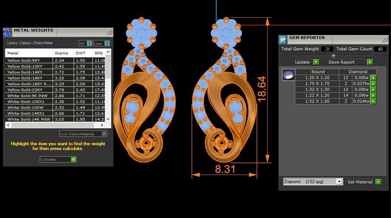The width and height of the screenshot is (391, 218).
Task: Click the Round column header
Action: coord(318,72)
